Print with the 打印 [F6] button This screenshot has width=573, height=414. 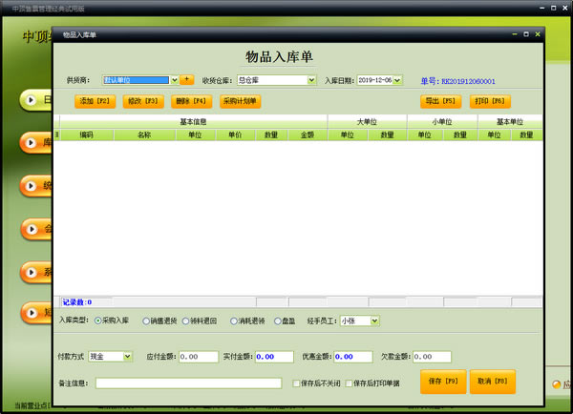pyautogui.click(x=491, y=101)
